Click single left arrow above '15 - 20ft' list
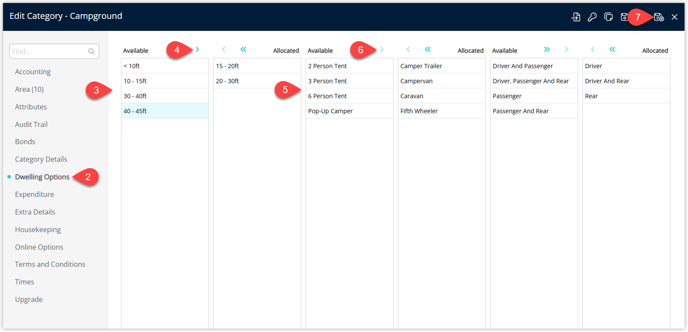The height and width of the screenshot is (332, 688). tap(224, 49)
